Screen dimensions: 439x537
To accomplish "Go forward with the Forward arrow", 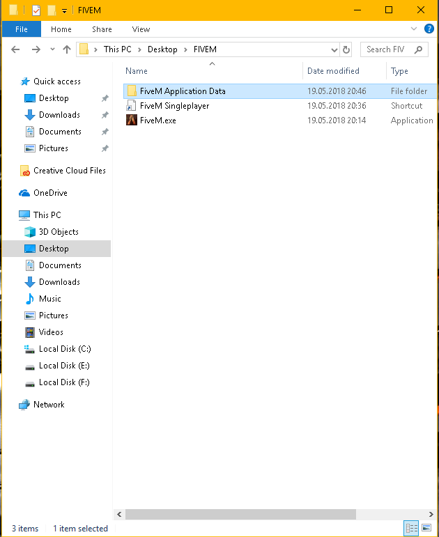I will (x=36, y=49).
